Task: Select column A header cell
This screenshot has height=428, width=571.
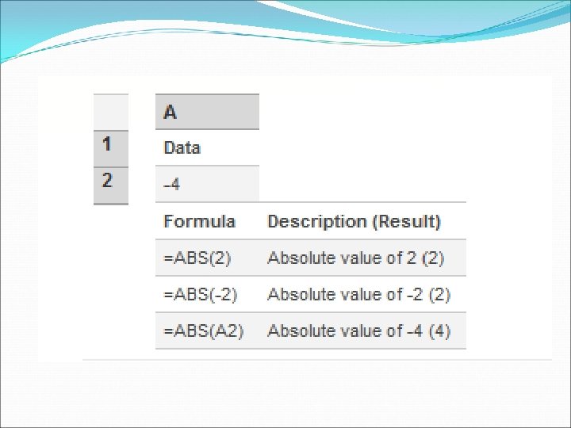Action: coord(207,112)
